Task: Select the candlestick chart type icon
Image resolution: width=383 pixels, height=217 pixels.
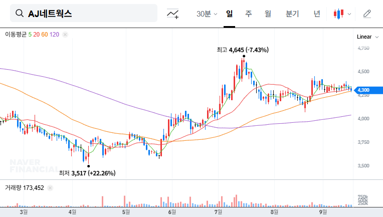Action: (x=338, y=14)
